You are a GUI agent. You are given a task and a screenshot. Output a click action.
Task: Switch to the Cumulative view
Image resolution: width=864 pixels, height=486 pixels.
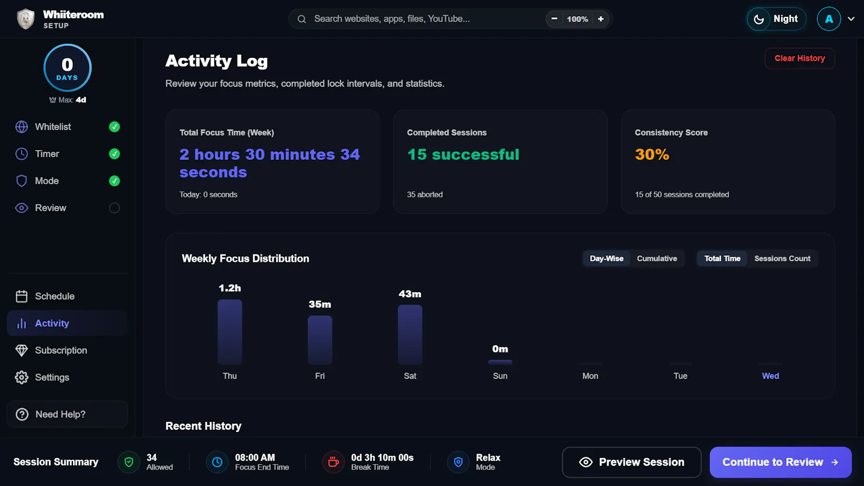(657, 259)
